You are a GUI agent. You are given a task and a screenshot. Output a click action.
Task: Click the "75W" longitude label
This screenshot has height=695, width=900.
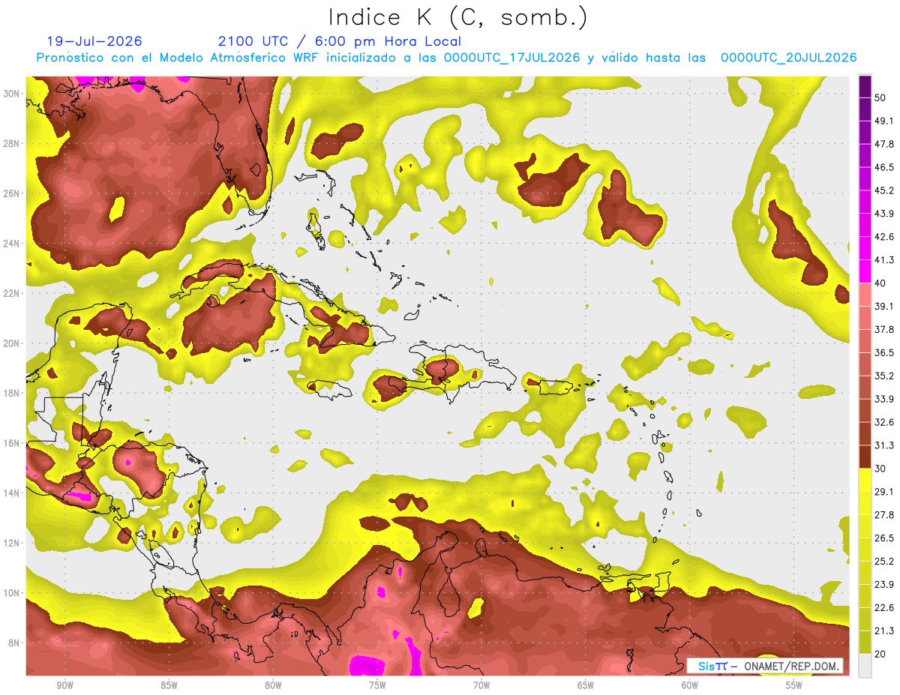pos(377,686)
